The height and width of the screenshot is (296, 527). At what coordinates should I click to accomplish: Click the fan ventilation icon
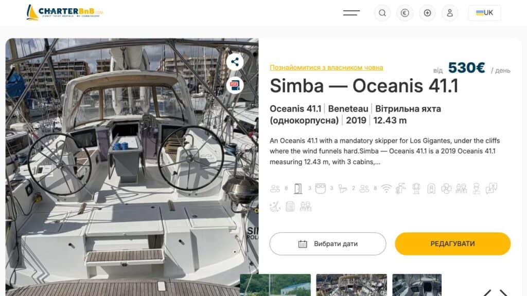coord(446,189)
